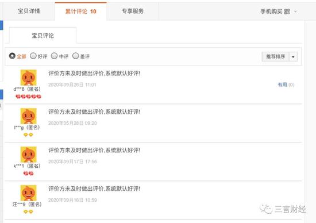
Task: Click red heart rating icons under d***8
Action: [28, 97]
